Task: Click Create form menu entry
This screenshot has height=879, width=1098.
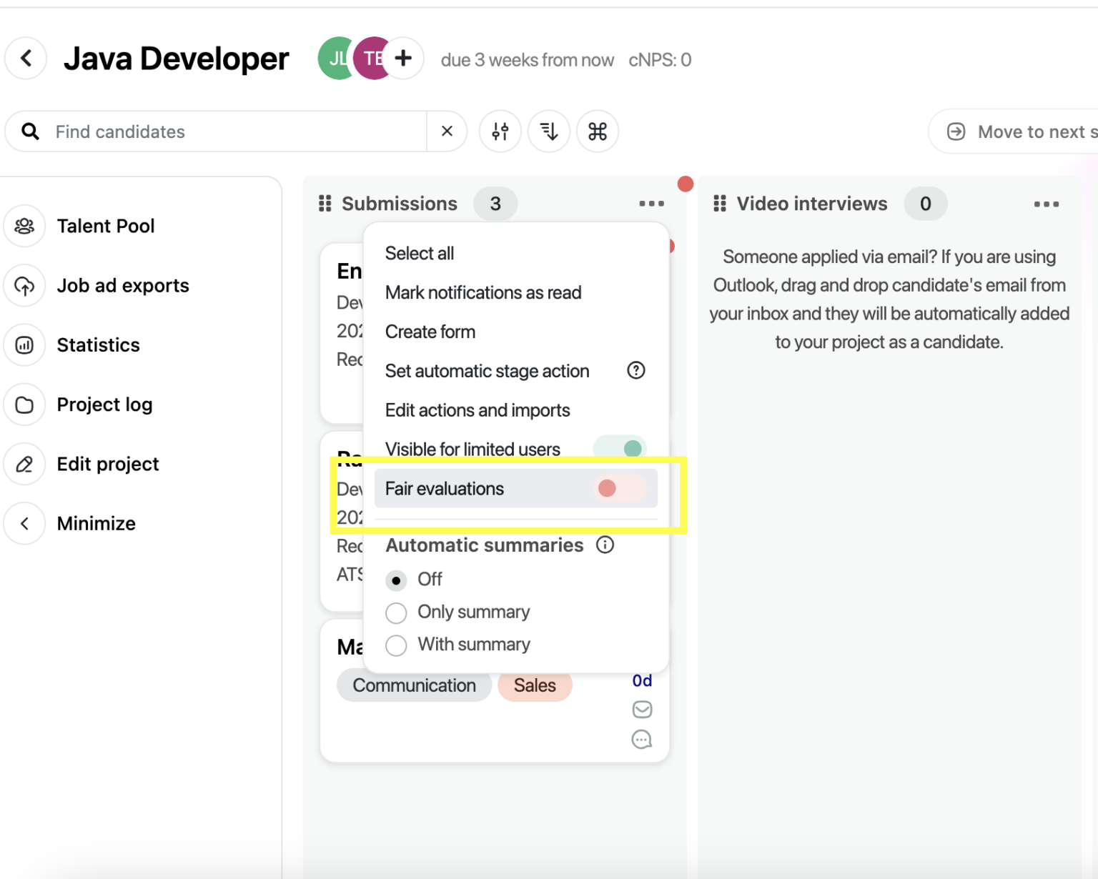Action: [430, 332]
